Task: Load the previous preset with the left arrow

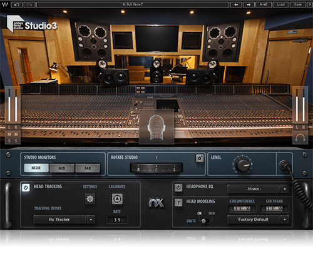Action: 236,4
